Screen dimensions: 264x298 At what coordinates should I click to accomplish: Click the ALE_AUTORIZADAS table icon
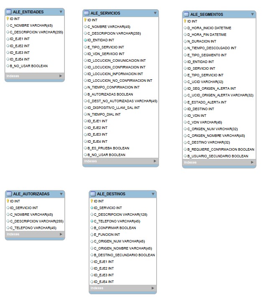[9, 194]
